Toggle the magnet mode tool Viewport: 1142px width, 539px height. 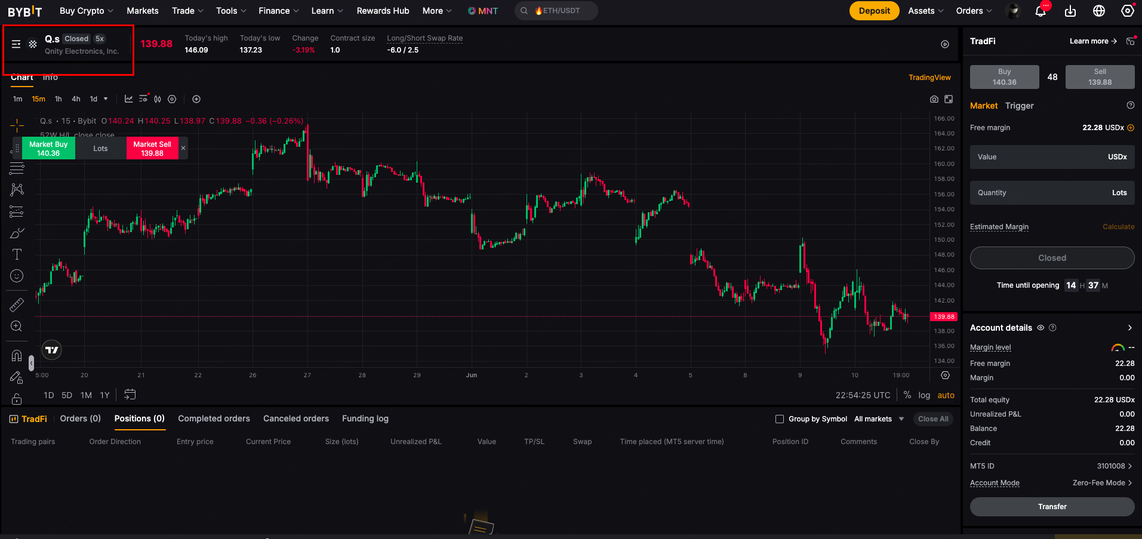pyautogui.click(x=17, y=356)
